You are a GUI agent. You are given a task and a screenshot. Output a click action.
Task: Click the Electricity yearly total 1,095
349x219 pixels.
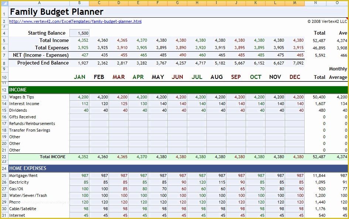320,182
